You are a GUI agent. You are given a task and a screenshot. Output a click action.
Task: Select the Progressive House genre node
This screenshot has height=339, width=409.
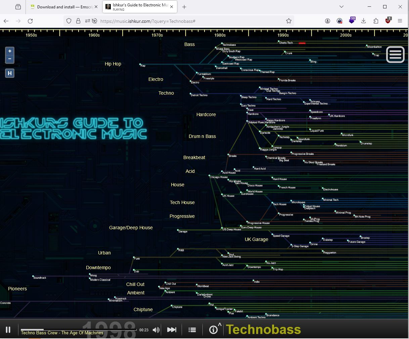pos(259,223)
